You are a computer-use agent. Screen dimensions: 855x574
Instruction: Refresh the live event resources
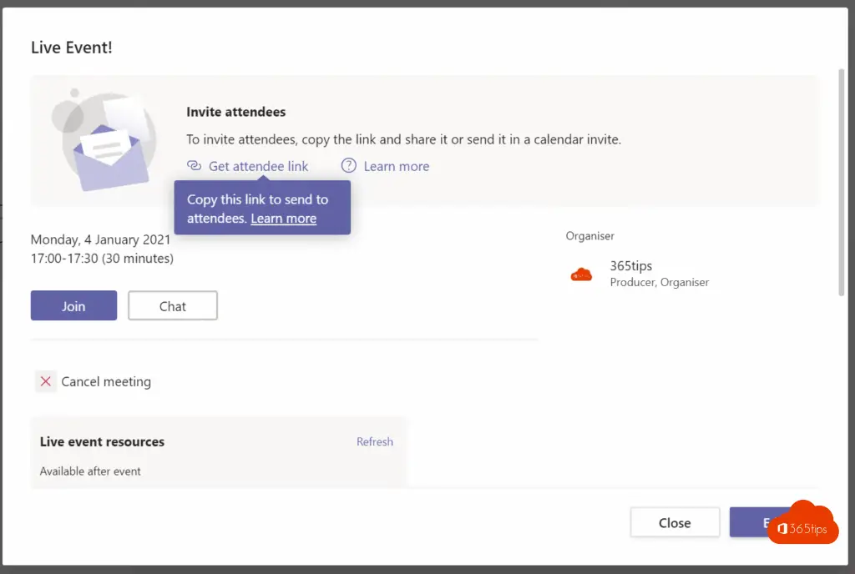(x=374, y=441)
